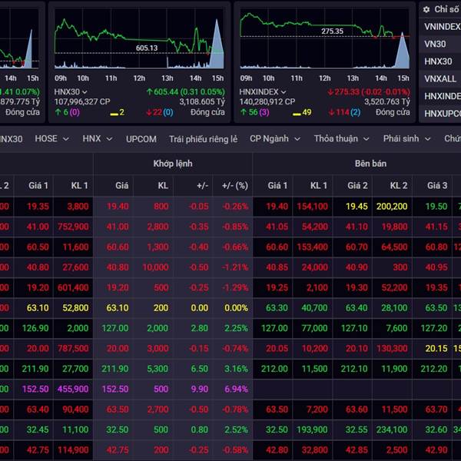Select VNXALL in the index list
The height and width of the screenshot is (461, 461).
tap(440, 79)
